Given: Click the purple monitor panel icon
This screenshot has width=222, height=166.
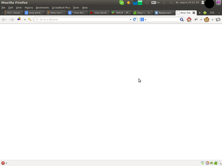Looking at the screenshot, I should point(218,3).
